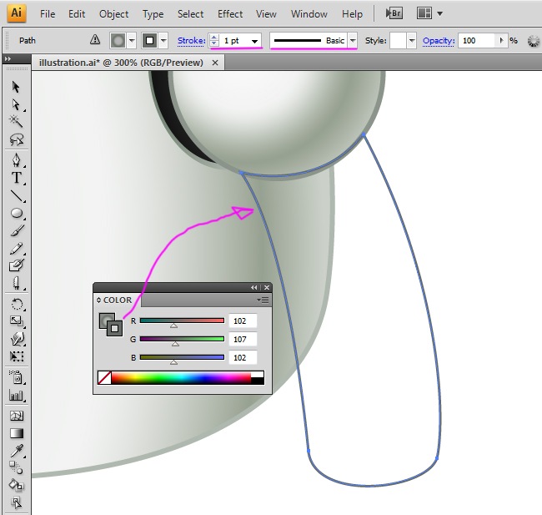Select the Eyedropper tool
The image size is (542, 515).
(x=17, y=451)
